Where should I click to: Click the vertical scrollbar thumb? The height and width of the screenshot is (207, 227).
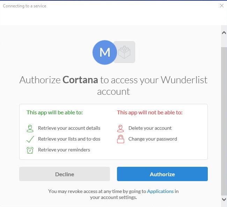[x=224, y=121]
